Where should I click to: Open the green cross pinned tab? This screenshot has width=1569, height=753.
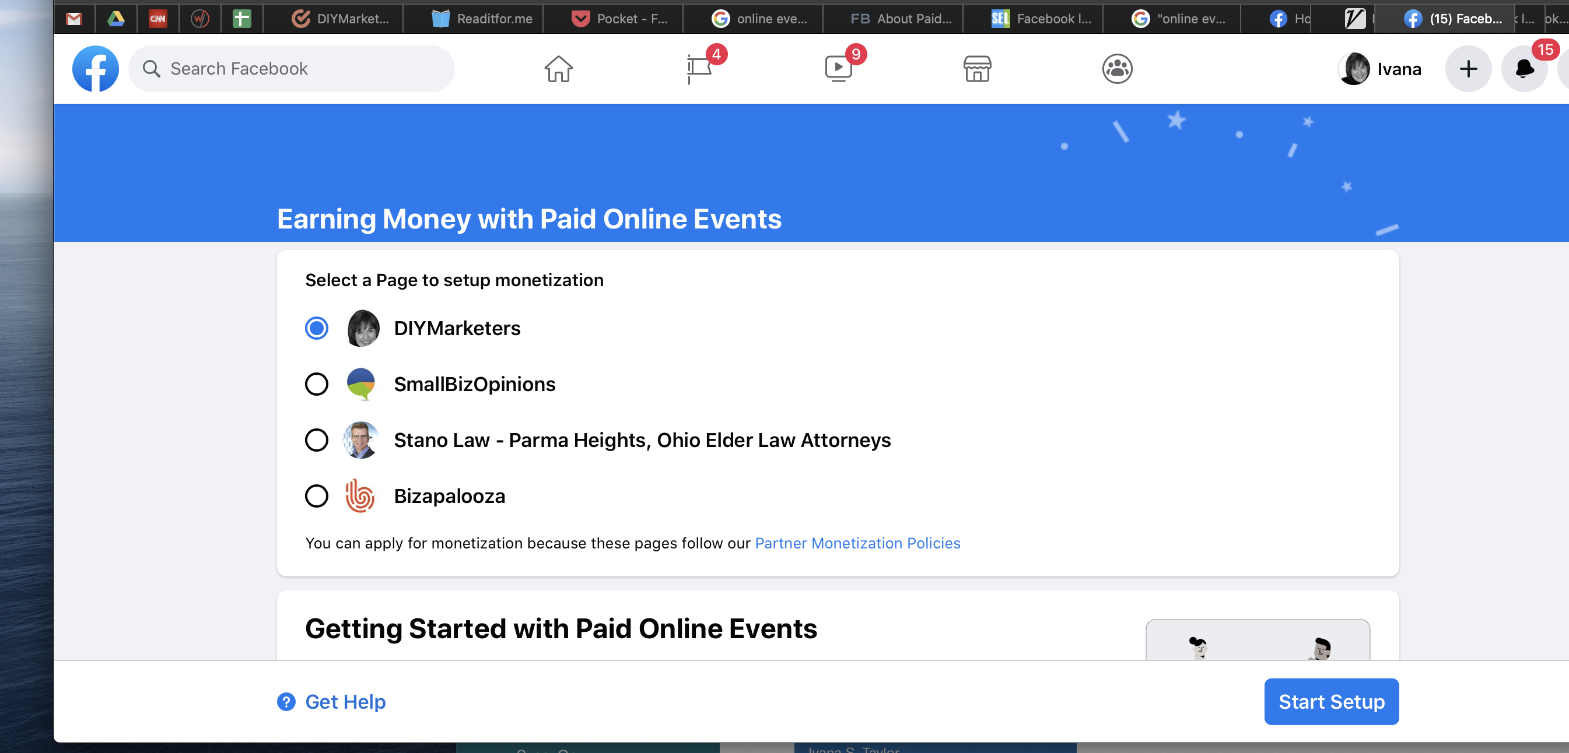click(242, 19)
